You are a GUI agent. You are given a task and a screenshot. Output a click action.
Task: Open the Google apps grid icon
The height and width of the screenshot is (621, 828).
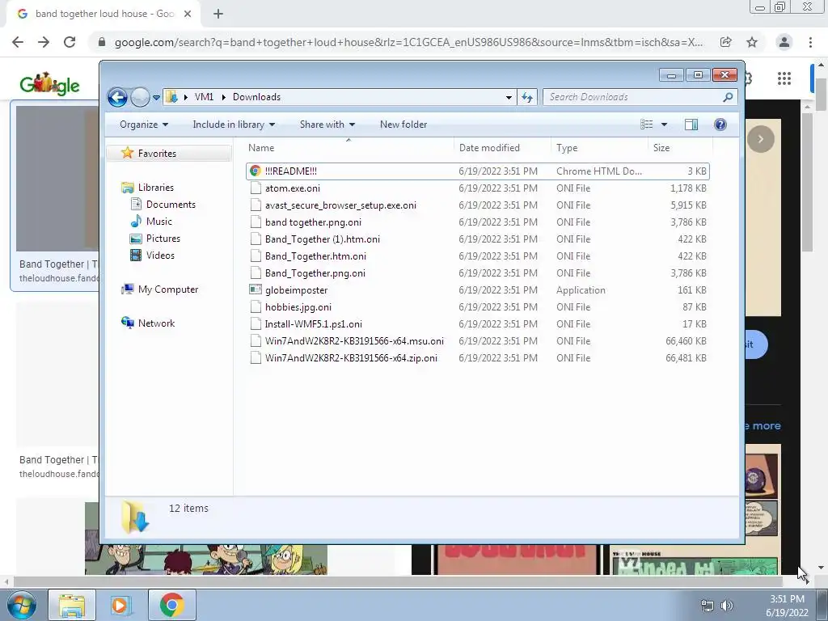coord(784,78)
